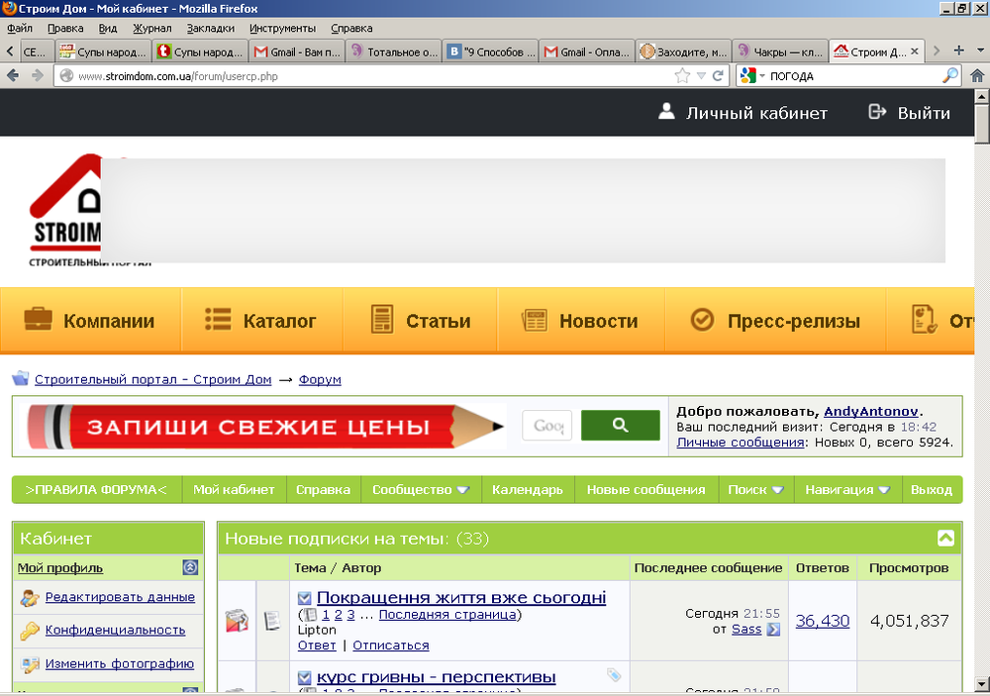Click the briefcase icon next to Компании
The image size is (990, 696).
[x=38, y=320]
